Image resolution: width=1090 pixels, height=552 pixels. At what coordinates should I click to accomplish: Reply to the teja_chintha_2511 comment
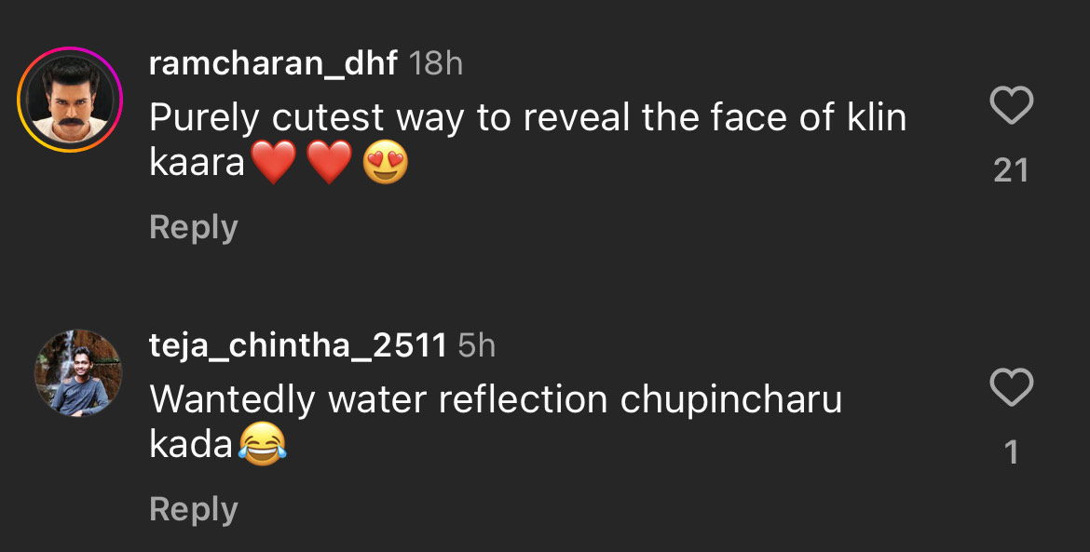click(x=194, y=509)
